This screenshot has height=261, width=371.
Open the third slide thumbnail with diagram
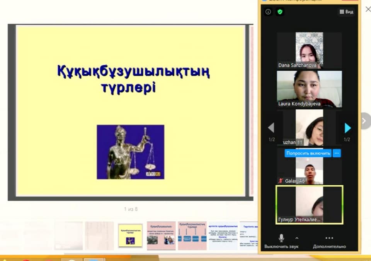pos(192,236)
